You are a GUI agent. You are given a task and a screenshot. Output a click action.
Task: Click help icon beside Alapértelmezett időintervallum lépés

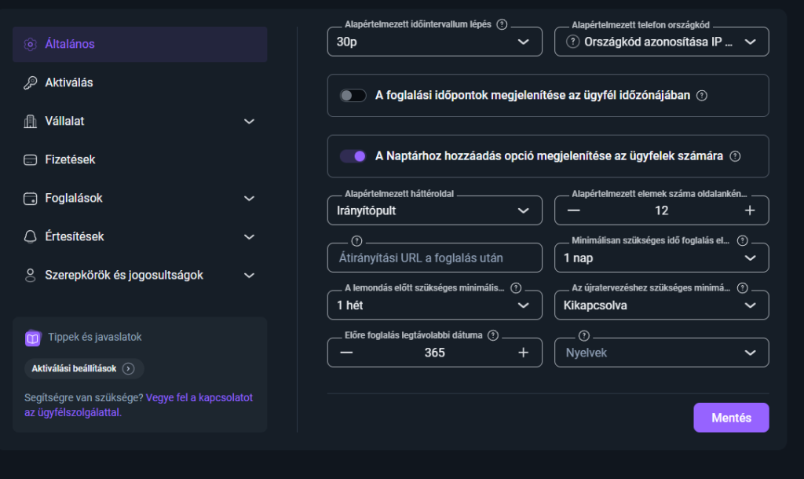pos(502,24)
